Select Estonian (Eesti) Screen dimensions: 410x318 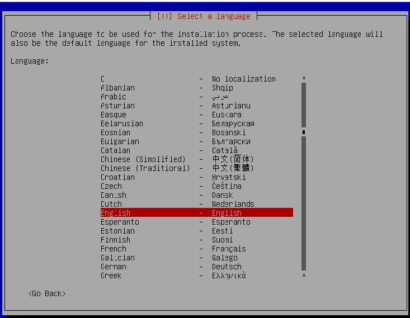[x=197, y=231]
